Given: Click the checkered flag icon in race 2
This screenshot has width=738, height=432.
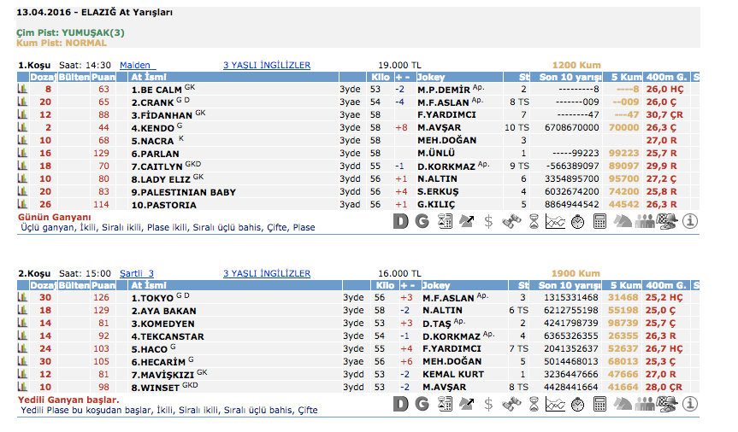Looking at the screenshot, I should (668, 404).
